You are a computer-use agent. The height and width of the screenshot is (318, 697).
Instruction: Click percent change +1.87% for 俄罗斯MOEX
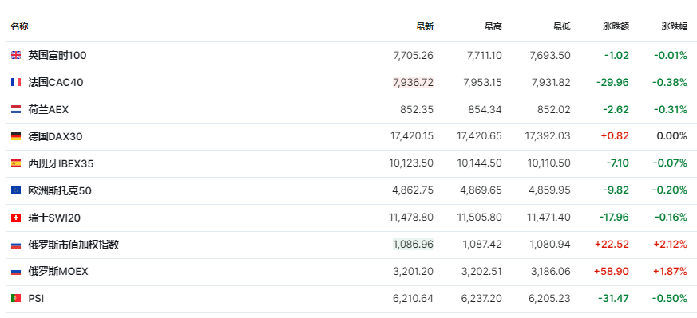click(671, 272)
